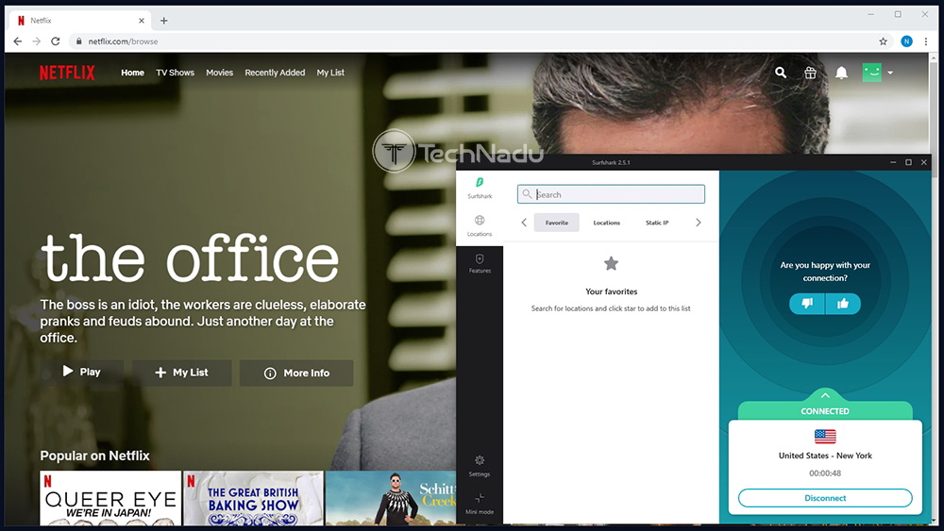Select the Netflix browser tab

[78, 21]
